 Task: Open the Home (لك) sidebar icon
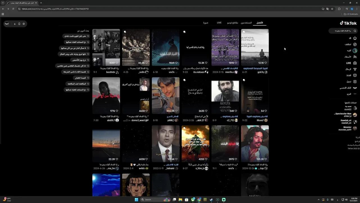point(355,38)
